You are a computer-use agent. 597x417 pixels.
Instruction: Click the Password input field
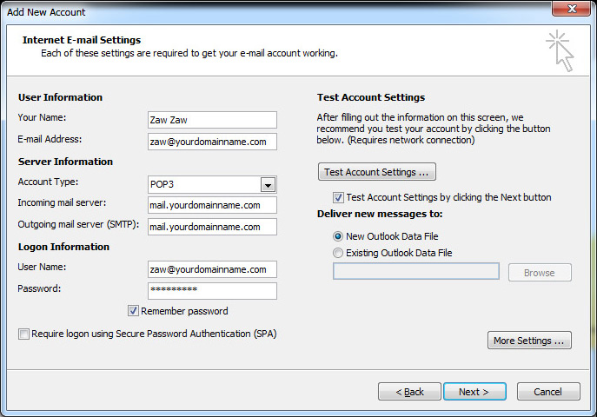[212, 291]
